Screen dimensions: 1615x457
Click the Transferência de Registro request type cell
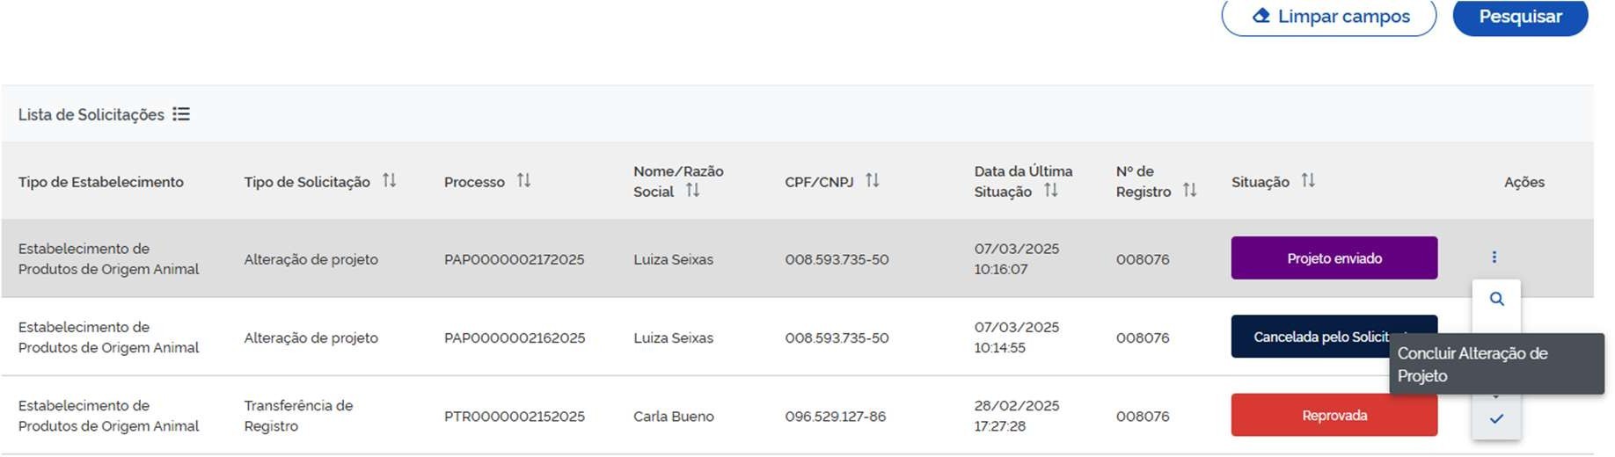pos(298,416)
